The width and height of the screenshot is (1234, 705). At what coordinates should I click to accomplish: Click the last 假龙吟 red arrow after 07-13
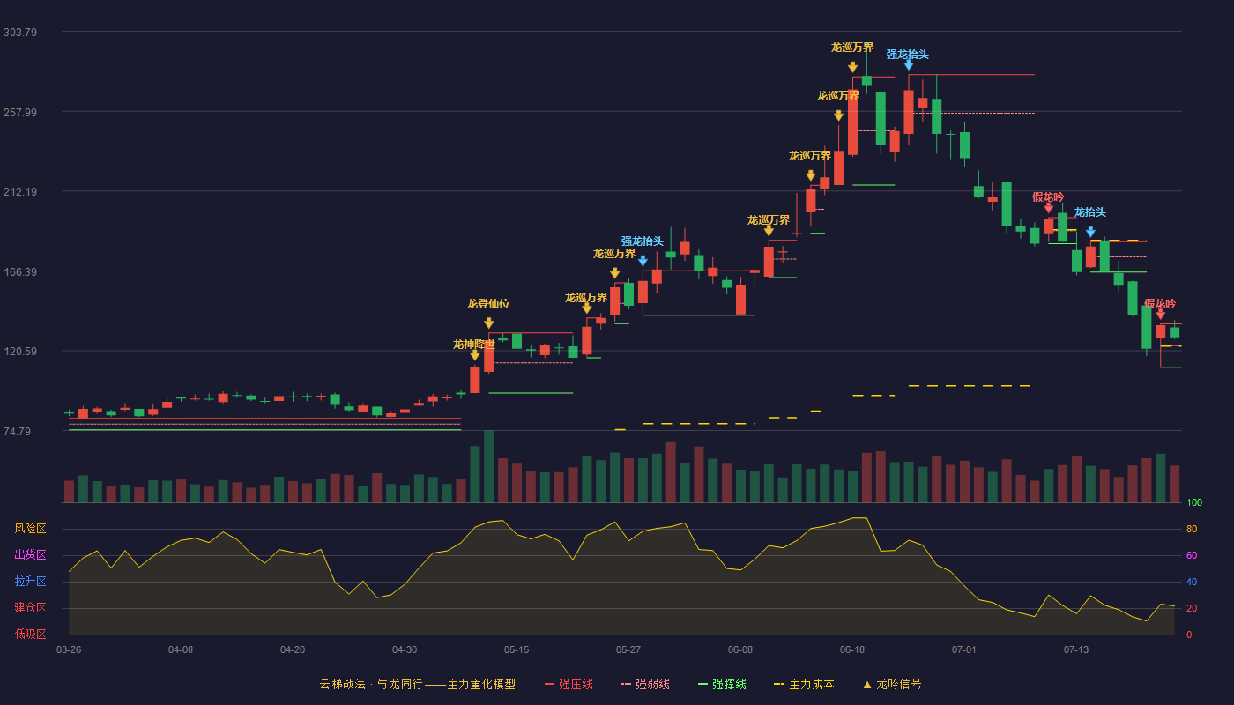click(1160, 315)
